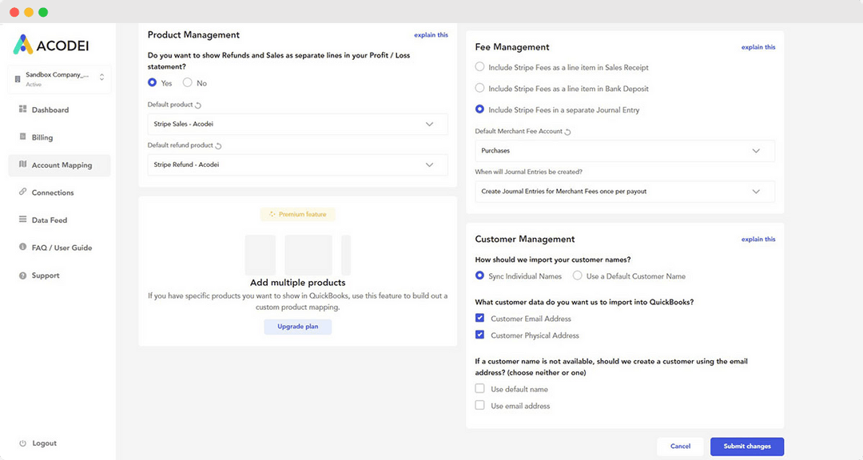
Task: Reset the Default refund product refresh icon
Action: point(219,145)
